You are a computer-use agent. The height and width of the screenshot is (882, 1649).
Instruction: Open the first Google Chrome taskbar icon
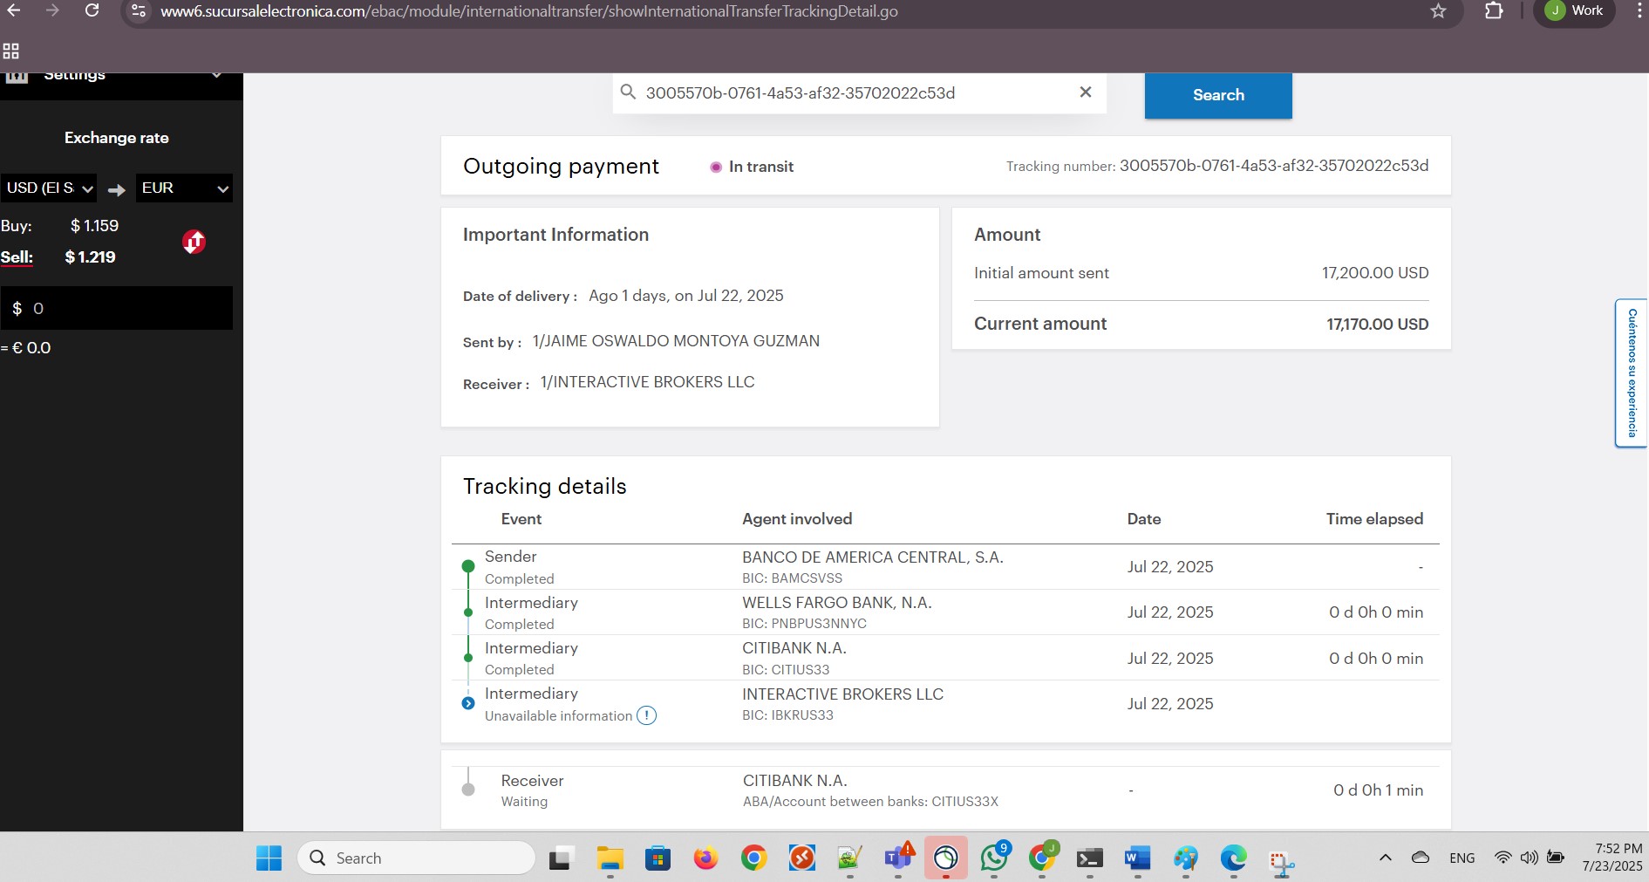(753, 858)
